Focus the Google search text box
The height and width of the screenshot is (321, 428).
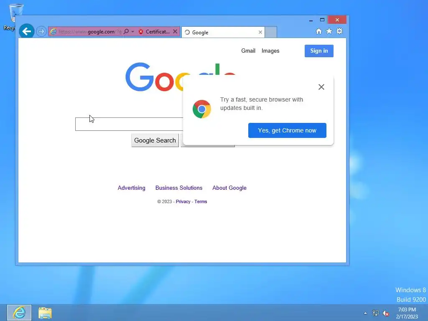pyautogui.click(x=129, y=124)
